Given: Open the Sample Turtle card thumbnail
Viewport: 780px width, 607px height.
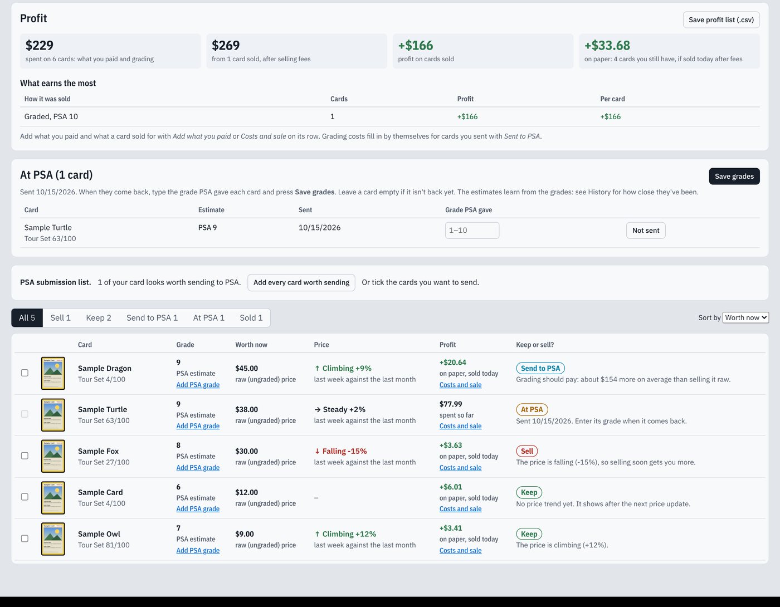Looking at the screenshot, I should point(53,415).
